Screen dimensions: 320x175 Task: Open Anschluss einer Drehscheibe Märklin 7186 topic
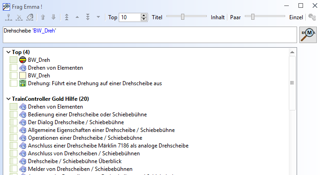point(108,146)
